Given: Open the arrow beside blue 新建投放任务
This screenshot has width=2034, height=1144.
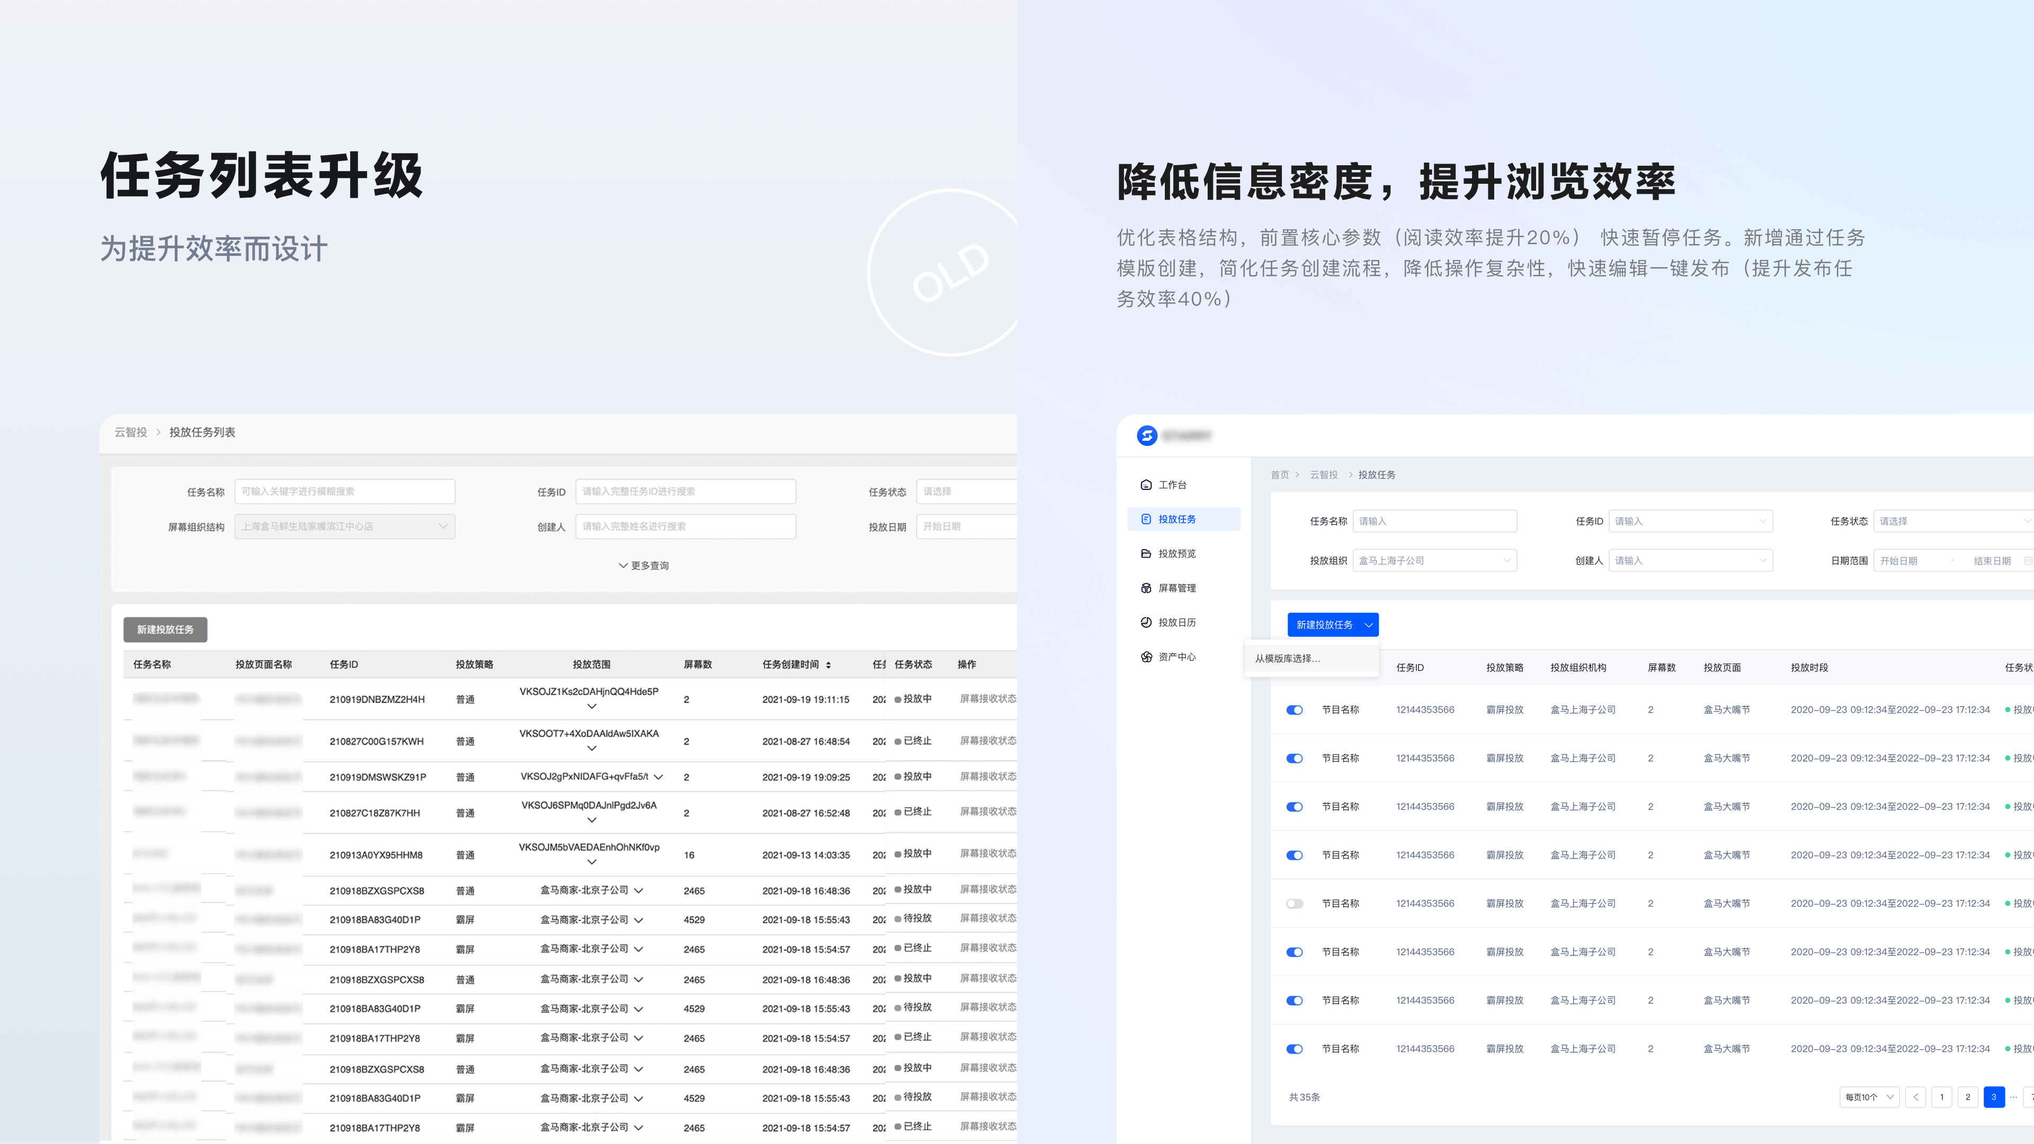Looking at the screenshot, I should [x=1369, y=624].
